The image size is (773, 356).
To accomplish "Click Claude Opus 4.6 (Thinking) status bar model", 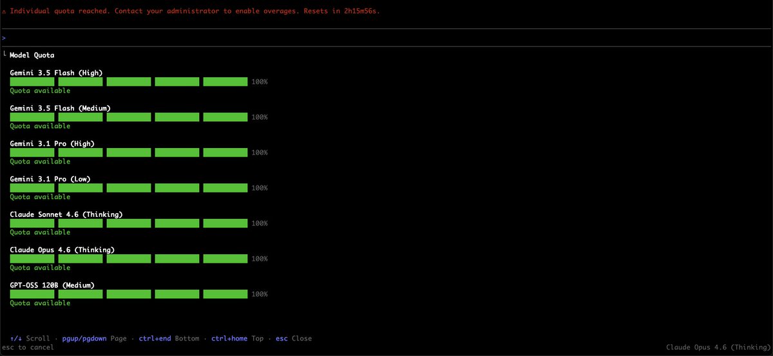I will pos(718,348).
